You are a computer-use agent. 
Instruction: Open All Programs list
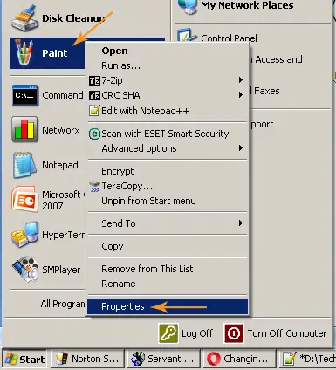(63, 304)
